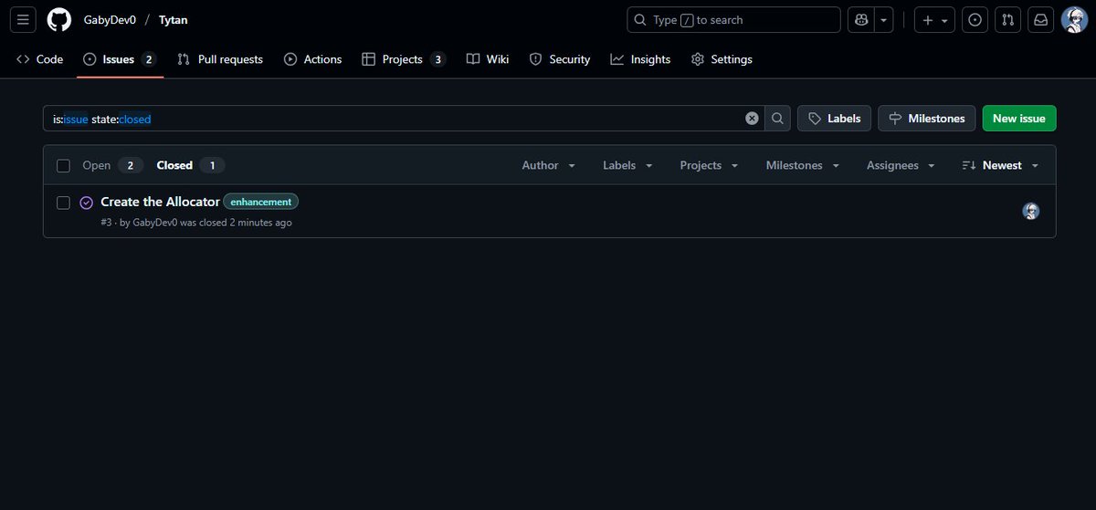
Task: Open the Projects tab
Action: coord(404,59)
